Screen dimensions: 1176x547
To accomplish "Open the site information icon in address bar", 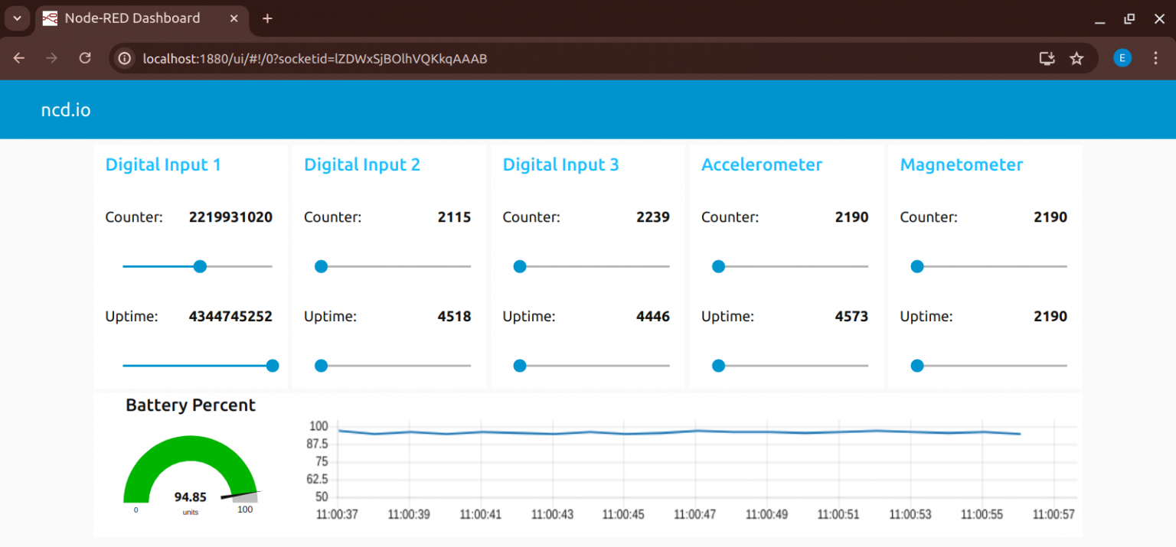I will pos(125,58).
